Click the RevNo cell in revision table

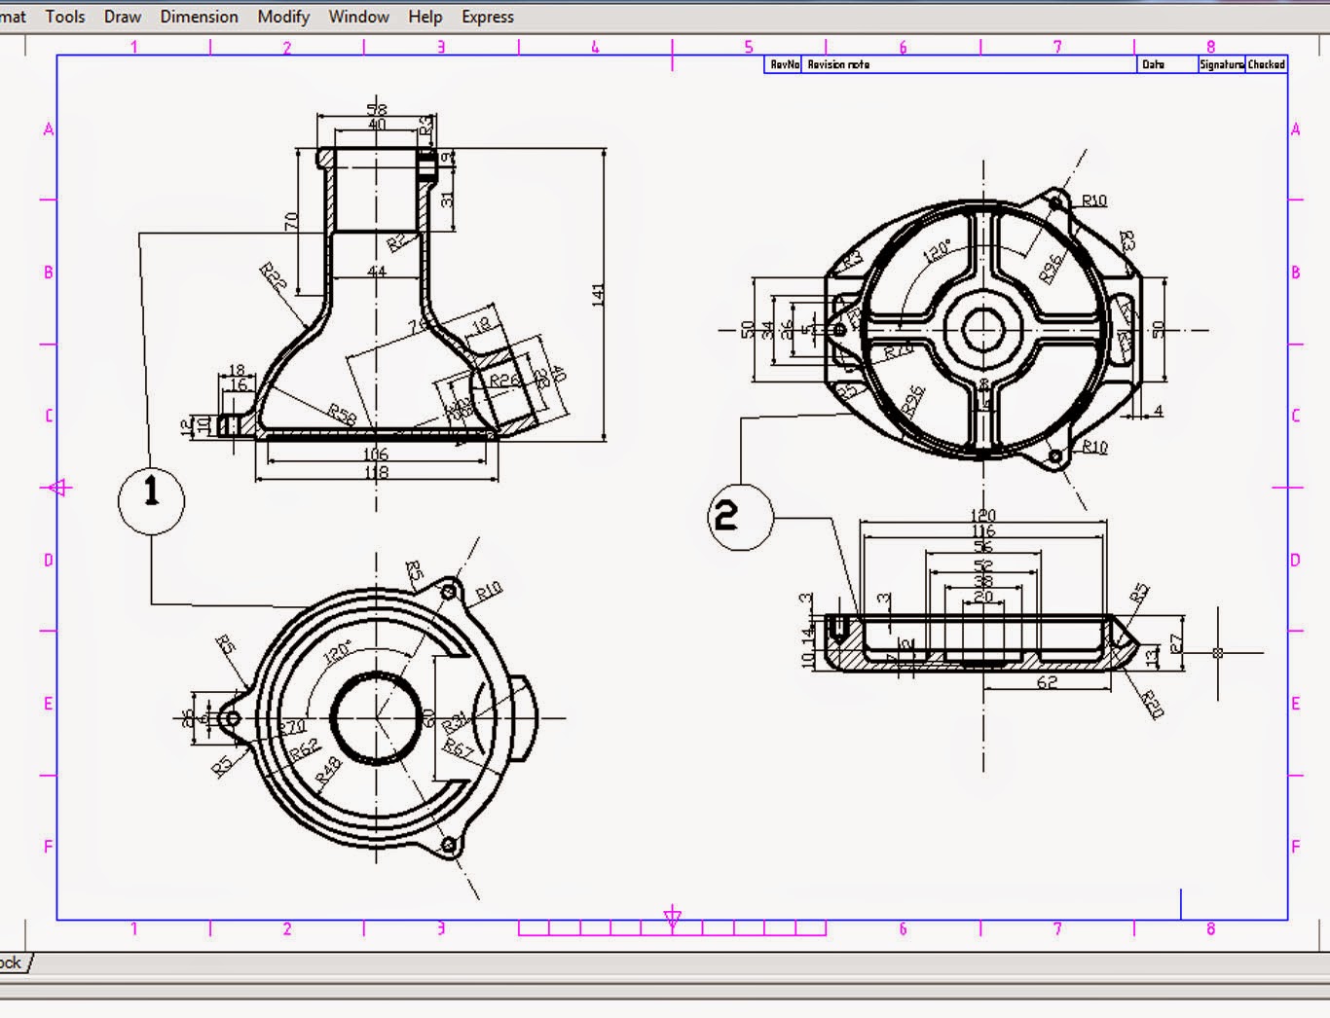pyautogui.click(x=784, y=65)
